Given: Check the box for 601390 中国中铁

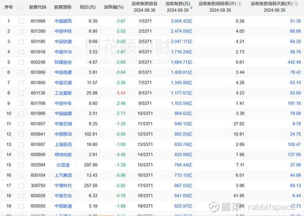Looking at the screenshot, I should (x=21, y=31).
